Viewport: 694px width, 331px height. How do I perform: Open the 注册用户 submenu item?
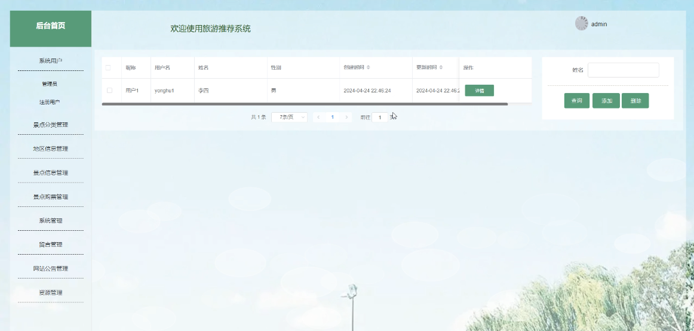pos(50,102)
